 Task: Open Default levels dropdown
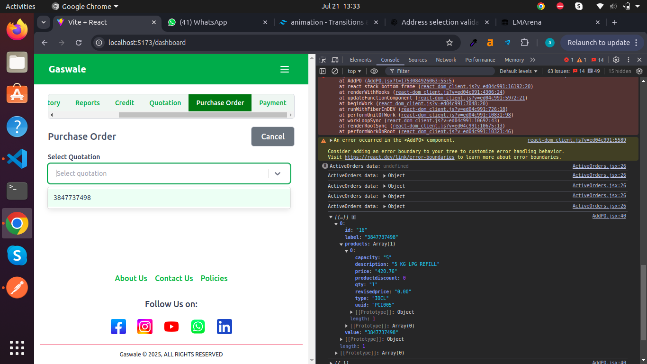pyautogui.click(x=519, y=71)
